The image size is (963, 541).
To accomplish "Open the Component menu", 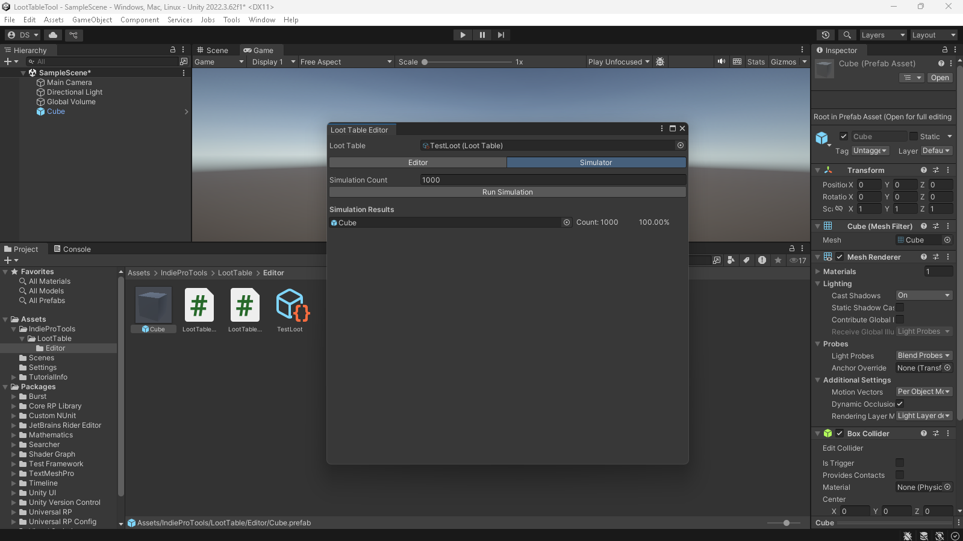I will [x=140, y=20].
